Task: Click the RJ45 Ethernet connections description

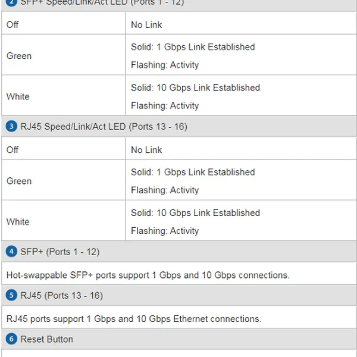Action: tap(134, 319)
